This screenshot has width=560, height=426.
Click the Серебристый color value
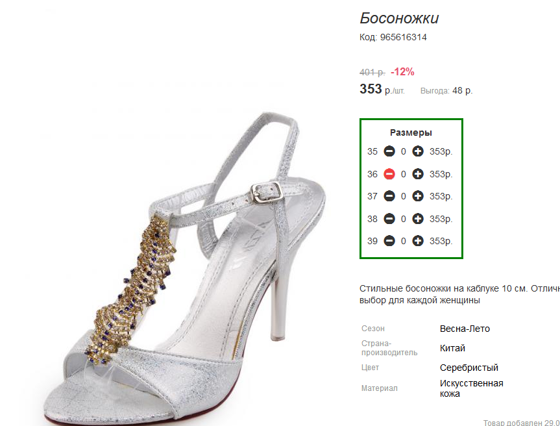pos(469,368)
